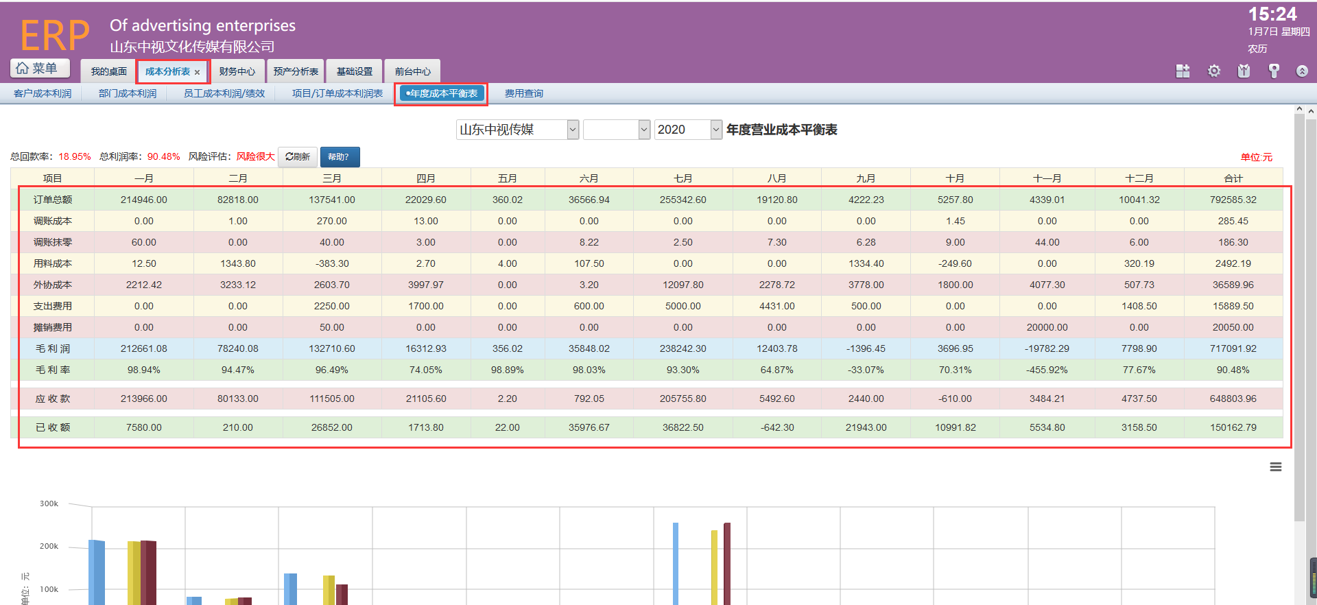This screenshot has height=605, width=1317.
Task: Click the 用料成本 row label
Action: (53, 263)
